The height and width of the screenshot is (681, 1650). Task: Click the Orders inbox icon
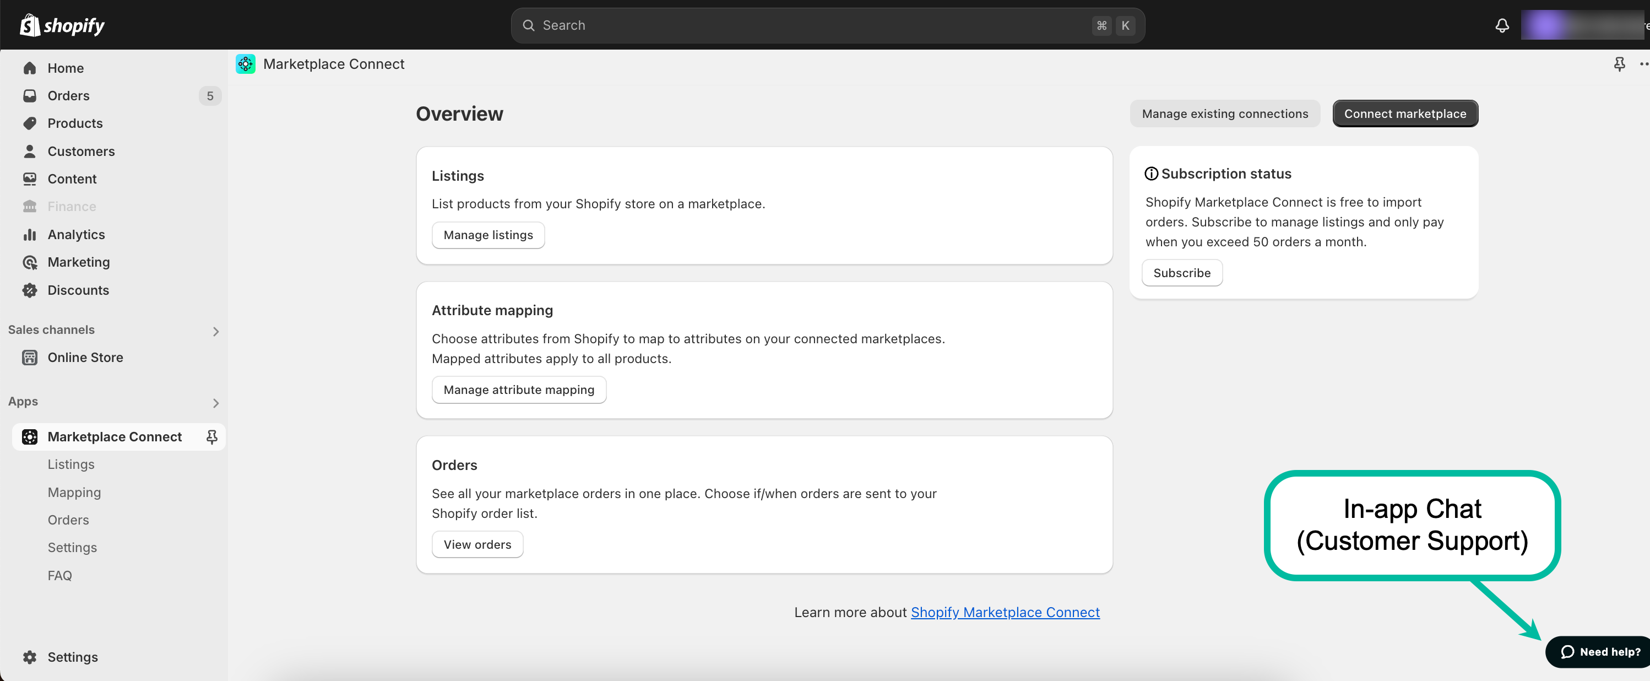[30, 96]
